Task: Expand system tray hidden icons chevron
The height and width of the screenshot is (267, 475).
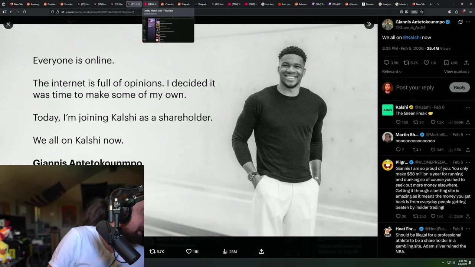Action: coord(443,263)
